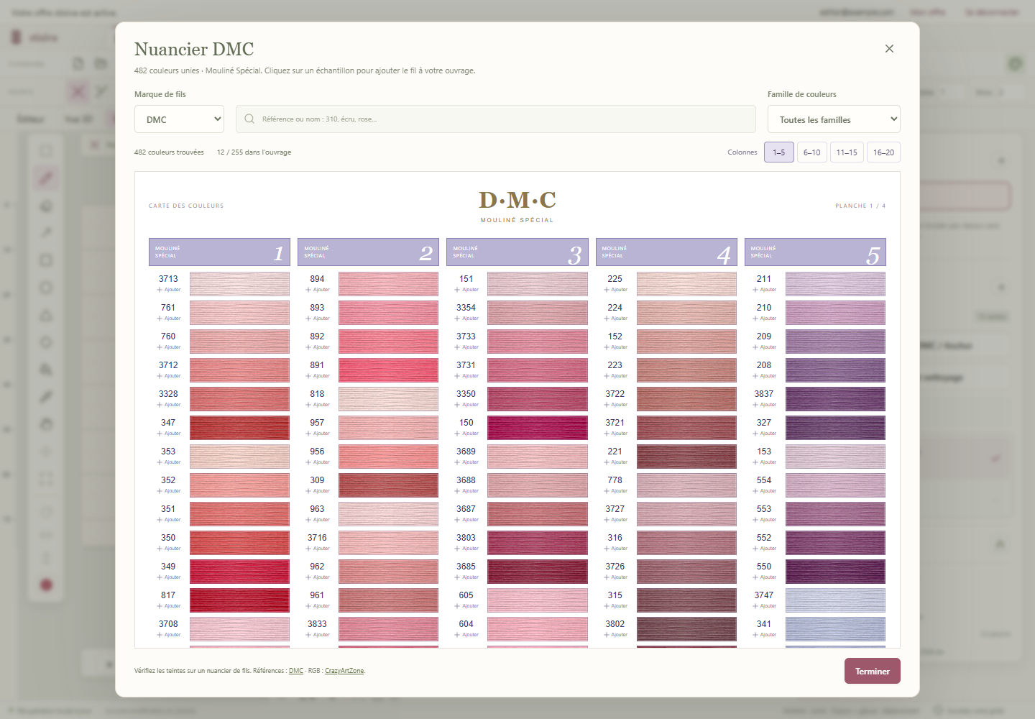Pick the color swatch for thread 150
Viewport: 1035px width, 719px height.
click(x=538, y=428)
